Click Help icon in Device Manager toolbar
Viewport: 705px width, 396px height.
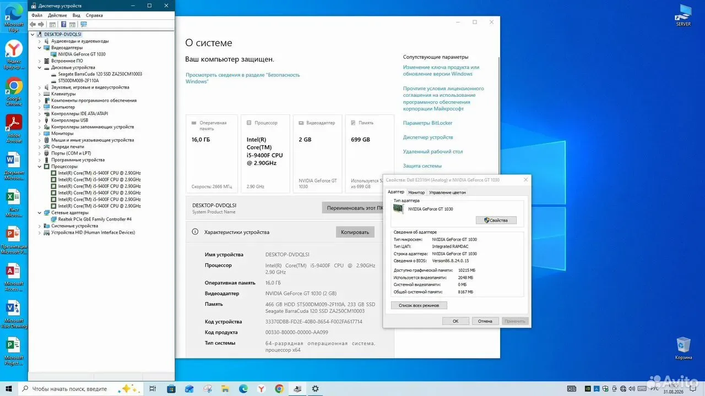(x=64, y=24)
